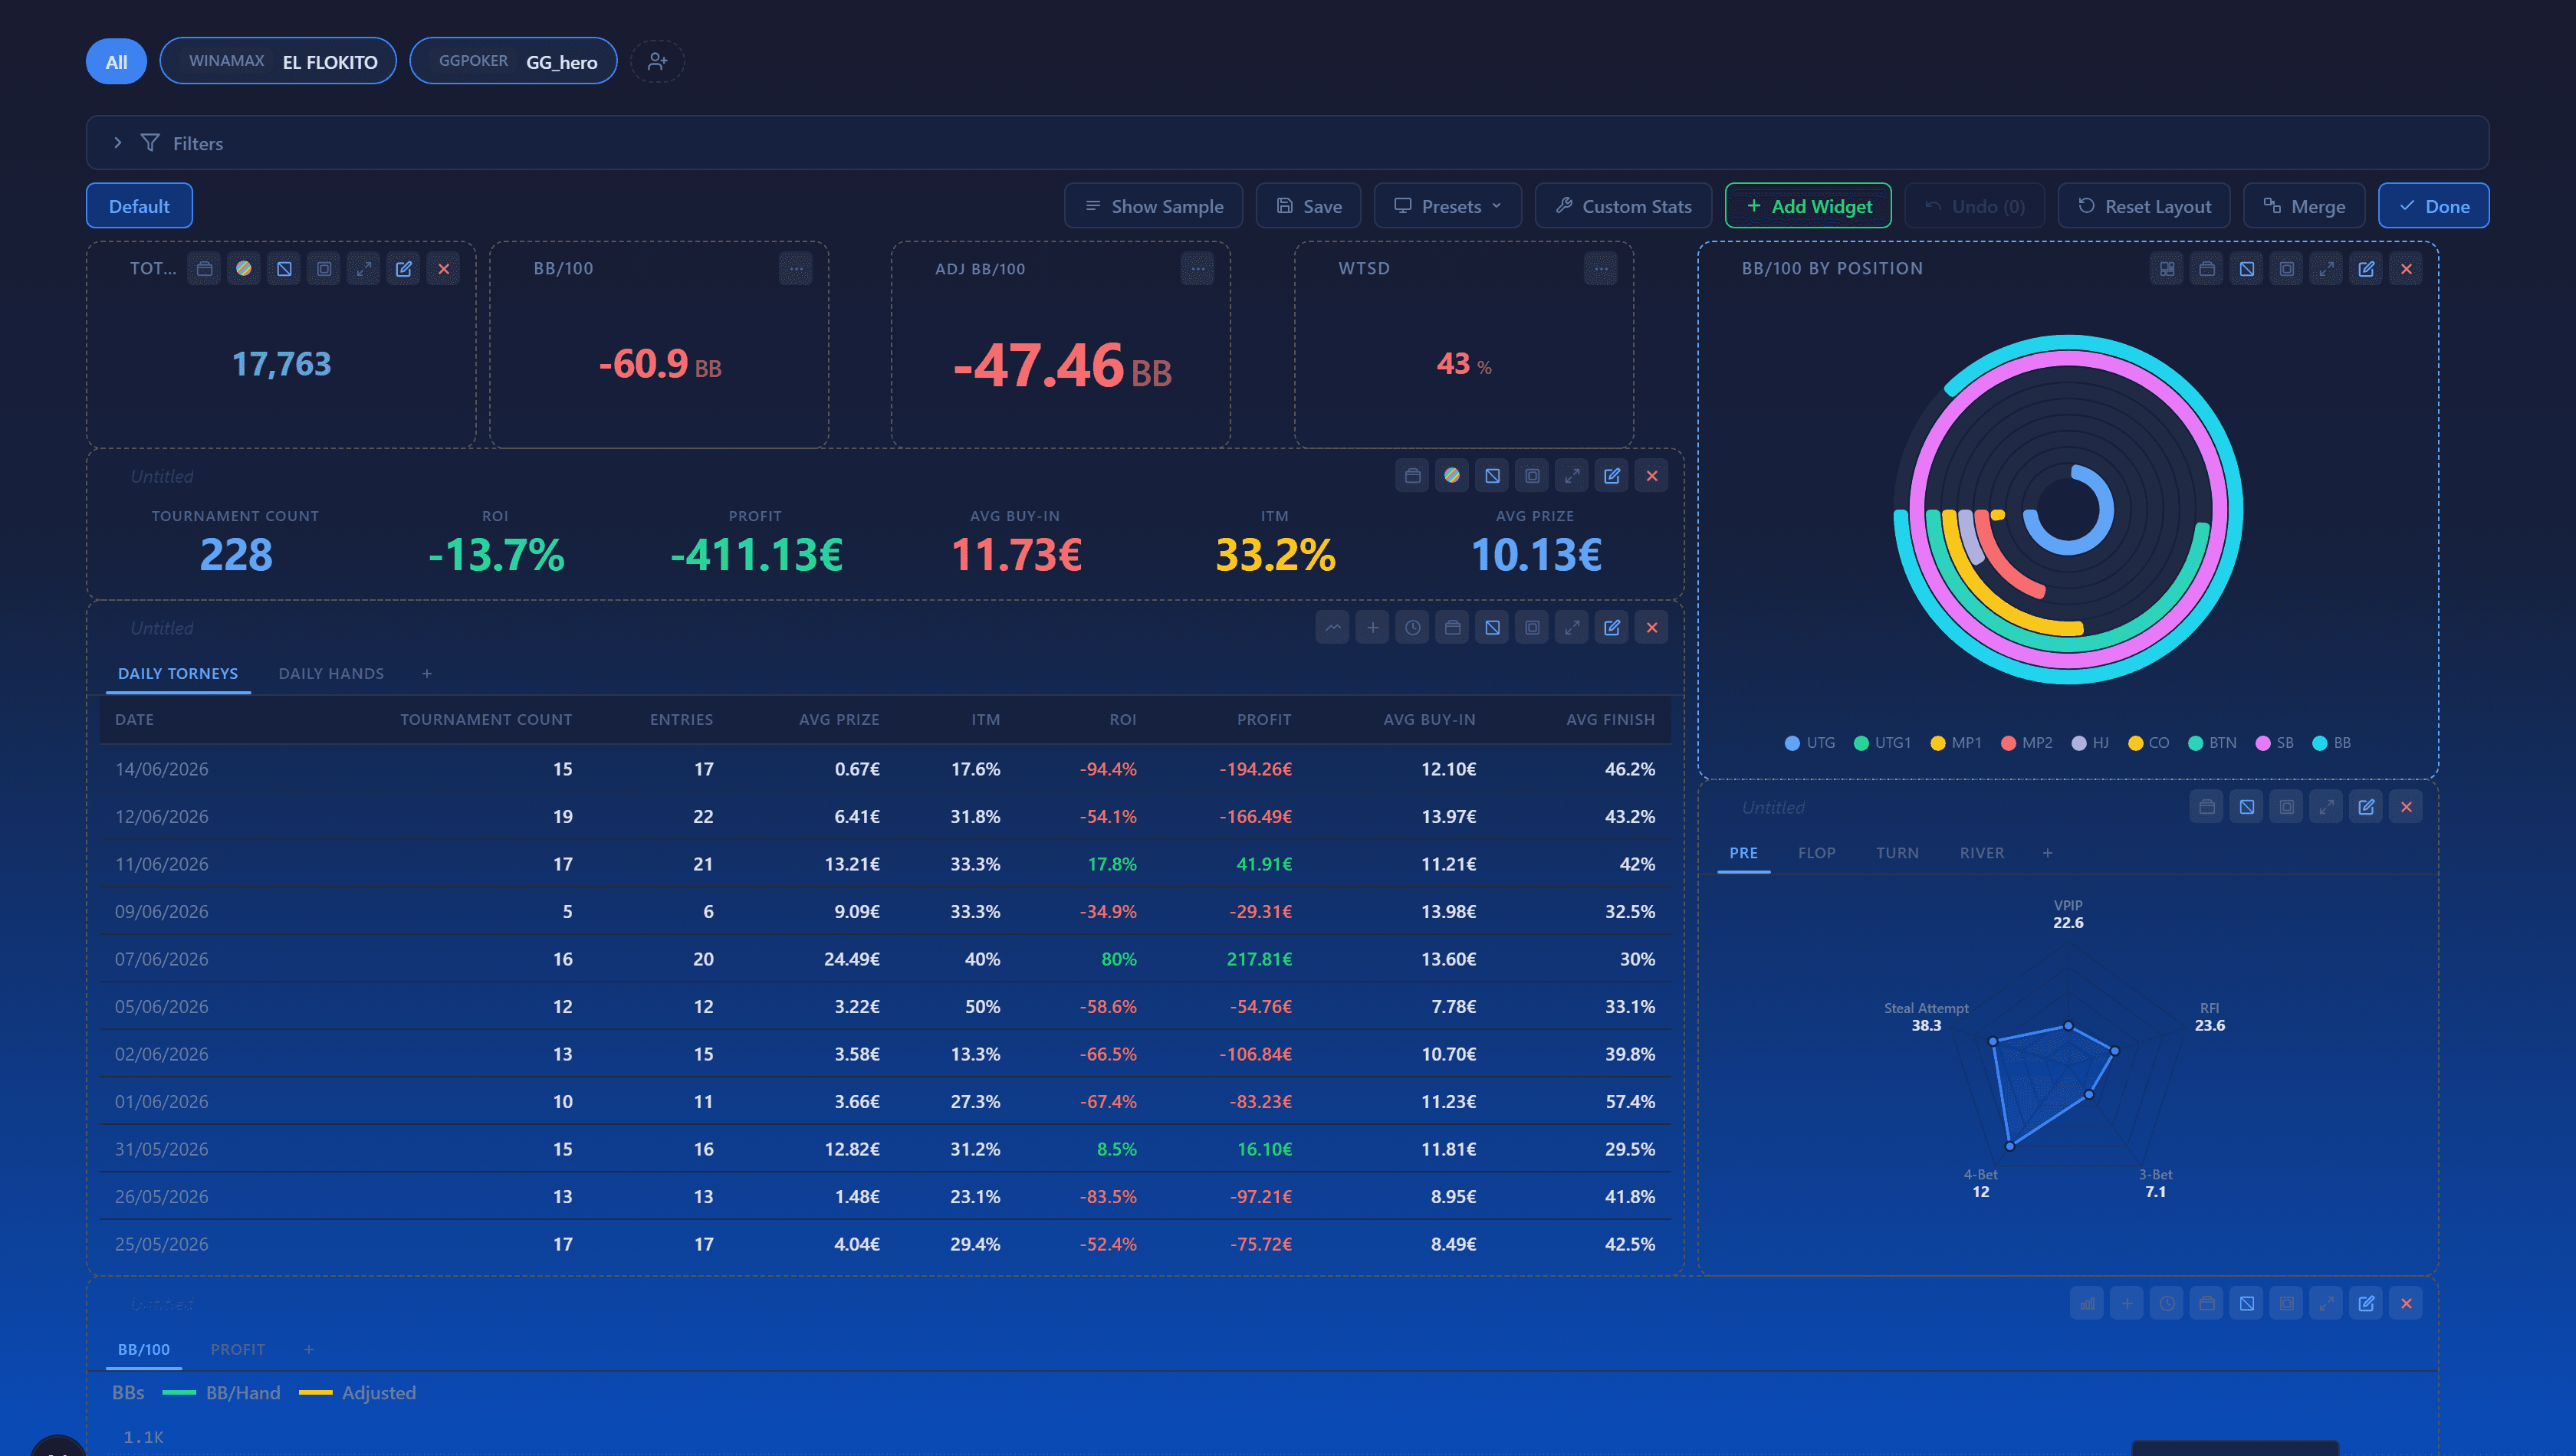
Task: Edit the BB/100 By Position widget
Action: click(x=2367, y=269)
